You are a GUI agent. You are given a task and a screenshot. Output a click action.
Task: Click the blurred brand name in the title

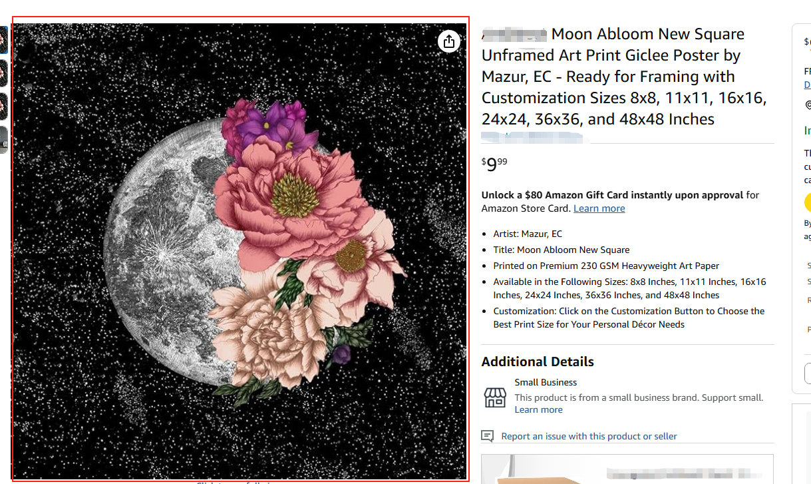coord(514,34)
